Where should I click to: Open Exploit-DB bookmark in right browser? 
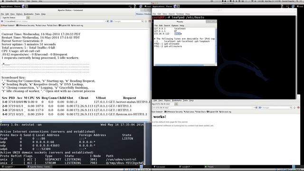(212, 112)
